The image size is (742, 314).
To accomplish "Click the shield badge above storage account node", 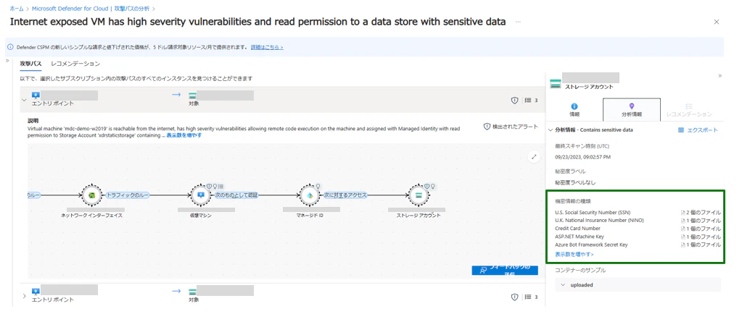I will click(426, 186).
